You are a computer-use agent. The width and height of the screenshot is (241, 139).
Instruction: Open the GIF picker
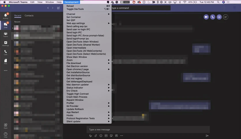106,136
